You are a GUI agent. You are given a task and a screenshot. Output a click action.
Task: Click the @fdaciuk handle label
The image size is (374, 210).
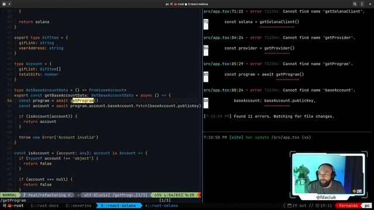click(x=326, y=197)
